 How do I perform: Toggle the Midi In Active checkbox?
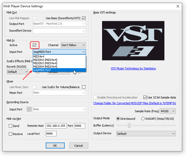35,45
